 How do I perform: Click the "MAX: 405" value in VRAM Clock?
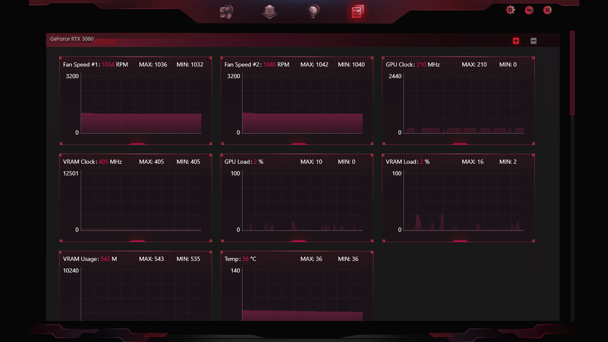coord(151,162)
